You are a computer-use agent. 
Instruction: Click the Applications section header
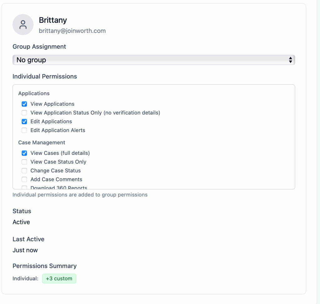tap(34, 94)
